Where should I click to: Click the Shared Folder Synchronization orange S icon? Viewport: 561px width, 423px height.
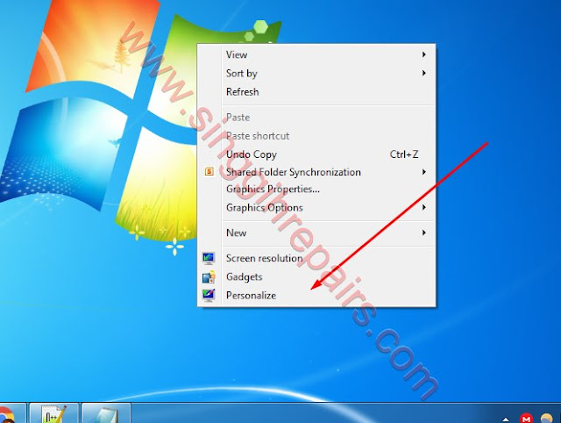coord(209,171)
